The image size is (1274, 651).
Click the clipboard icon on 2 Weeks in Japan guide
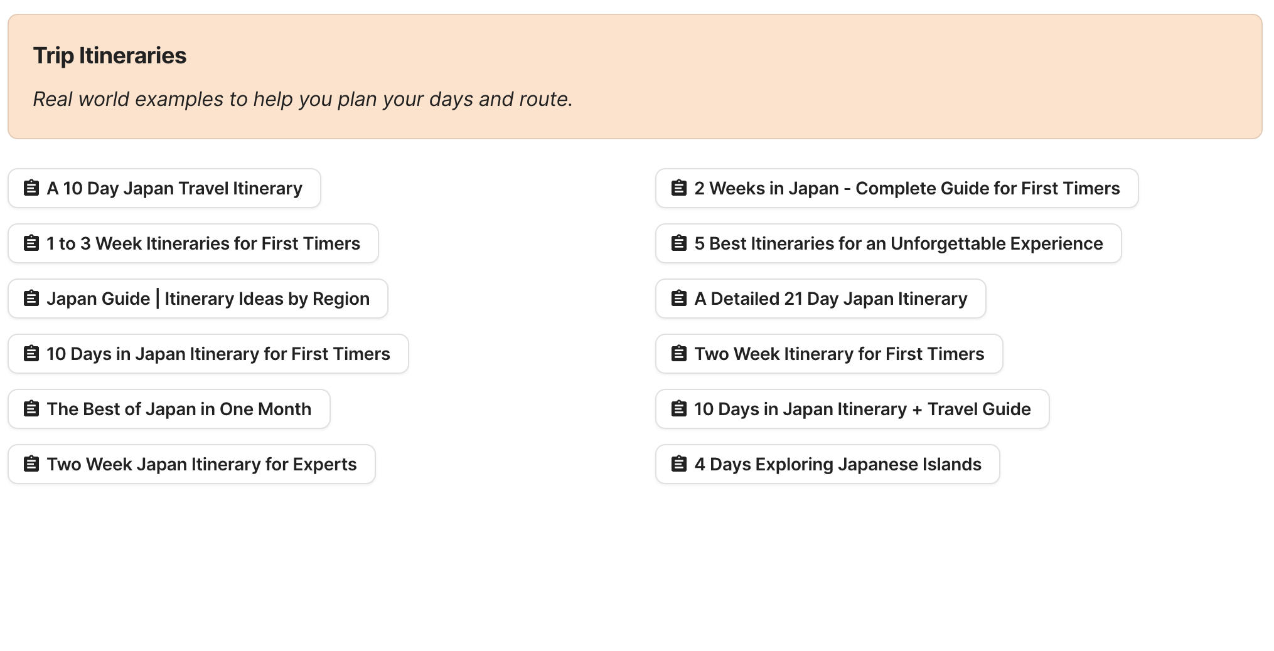pos(679,188)
